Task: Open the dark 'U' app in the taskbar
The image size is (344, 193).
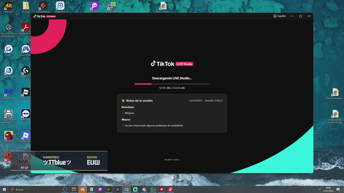Action: (118, 190)
